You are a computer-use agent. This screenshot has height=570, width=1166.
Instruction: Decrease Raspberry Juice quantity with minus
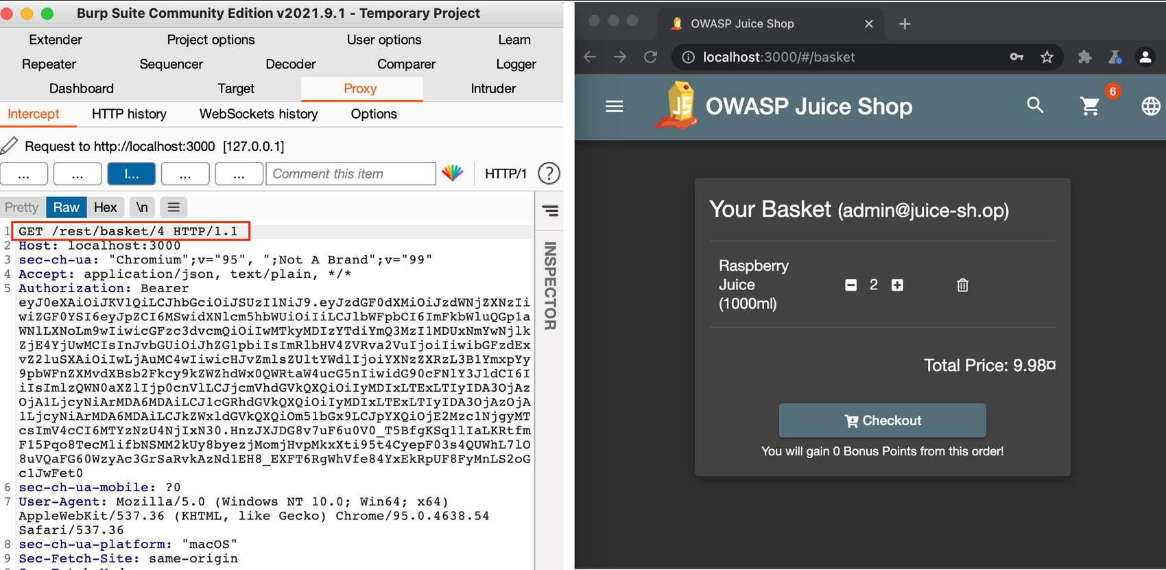pyautogui.click(x=850, y=285)
